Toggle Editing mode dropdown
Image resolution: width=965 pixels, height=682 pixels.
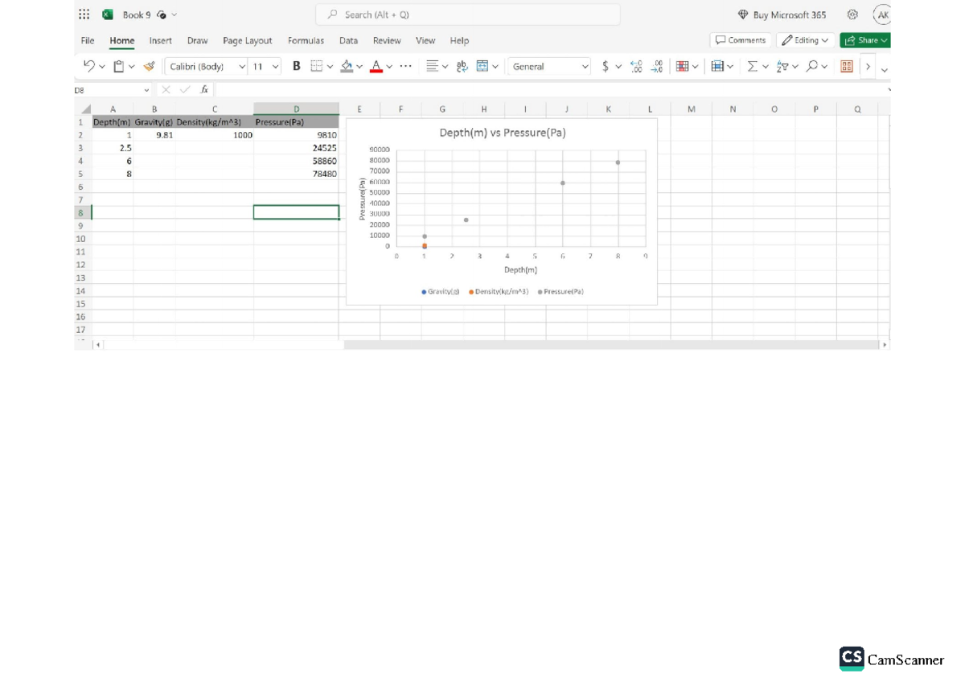click(x=806, y=39)
